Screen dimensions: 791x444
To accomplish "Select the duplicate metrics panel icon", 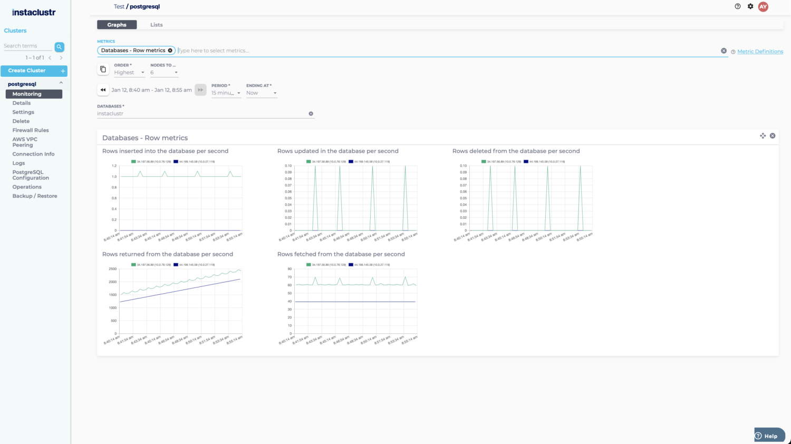I will point(103,69).
